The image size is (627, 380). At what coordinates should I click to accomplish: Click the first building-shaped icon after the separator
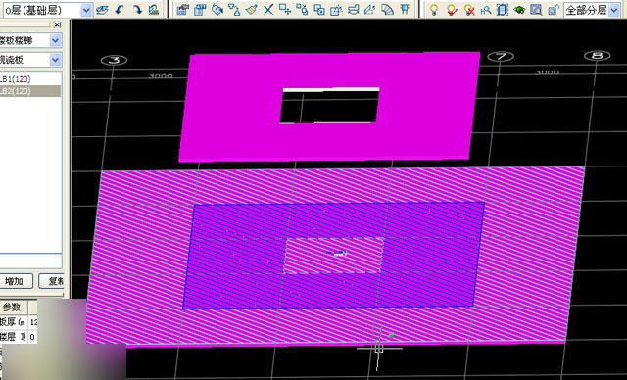pos(183,9)
